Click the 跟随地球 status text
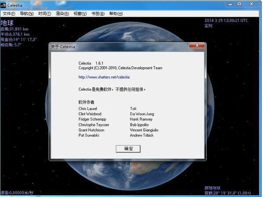 click(x=212, y=188)
